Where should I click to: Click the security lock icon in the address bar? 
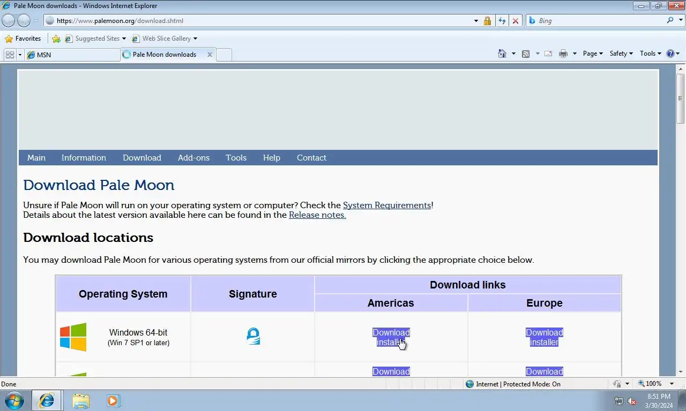point(487,21)
